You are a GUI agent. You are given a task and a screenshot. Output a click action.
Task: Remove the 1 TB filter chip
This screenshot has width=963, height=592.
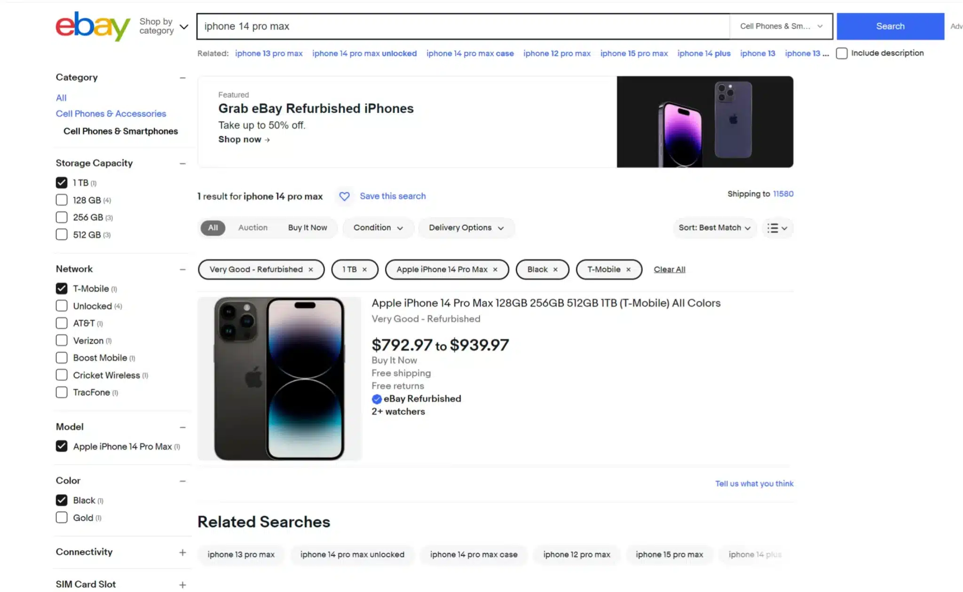tap(366, 269)
